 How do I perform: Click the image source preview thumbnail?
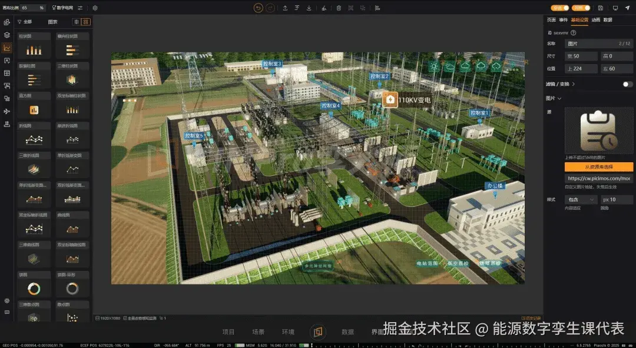point(599,131)
